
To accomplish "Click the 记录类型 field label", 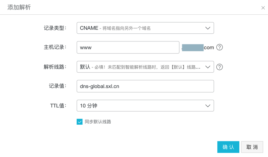I will click(x=55, y=28).
